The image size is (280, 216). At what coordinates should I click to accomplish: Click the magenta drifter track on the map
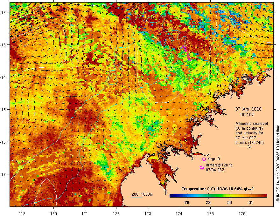tap(186, 53)
